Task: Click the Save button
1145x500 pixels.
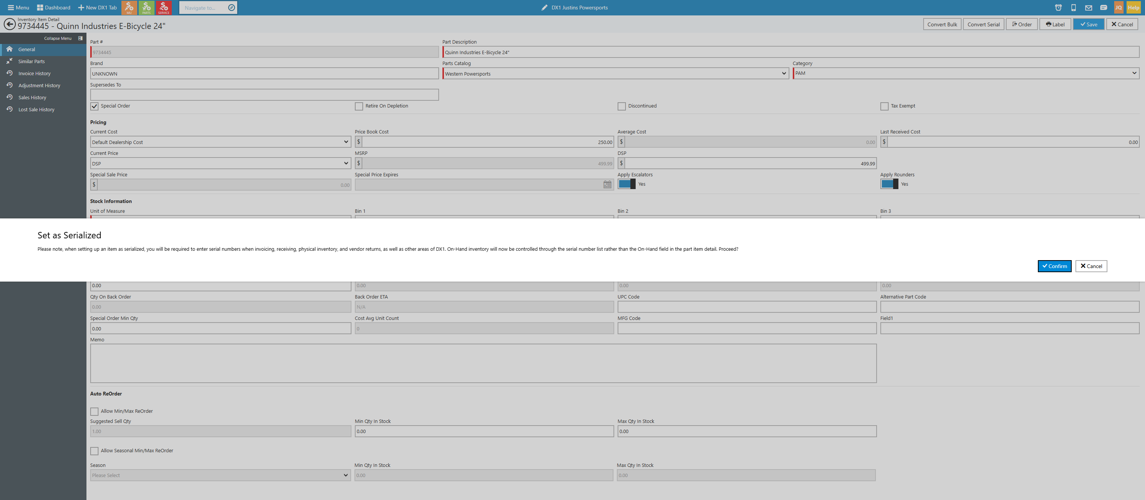Action: 1089,24
